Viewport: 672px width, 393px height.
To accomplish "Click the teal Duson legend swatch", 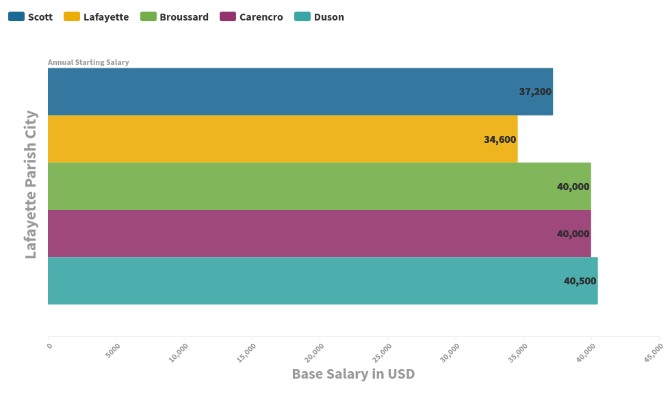I will pos(302,17).
